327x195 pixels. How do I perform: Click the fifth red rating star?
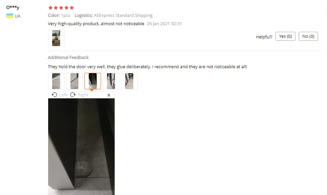pos(72,8)
